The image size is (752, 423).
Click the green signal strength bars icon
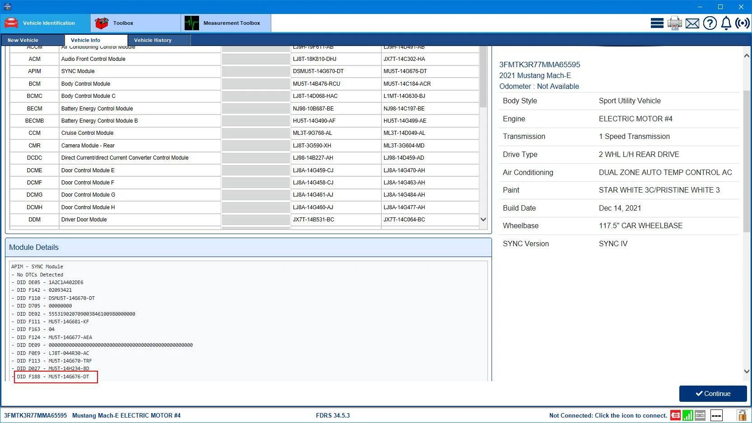pyautogui.click(x=688, y=415)
